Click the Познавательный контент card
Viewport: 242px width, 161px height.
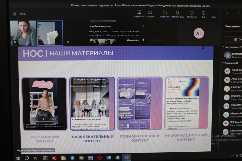pyautogui.click(x=140, y=103)
